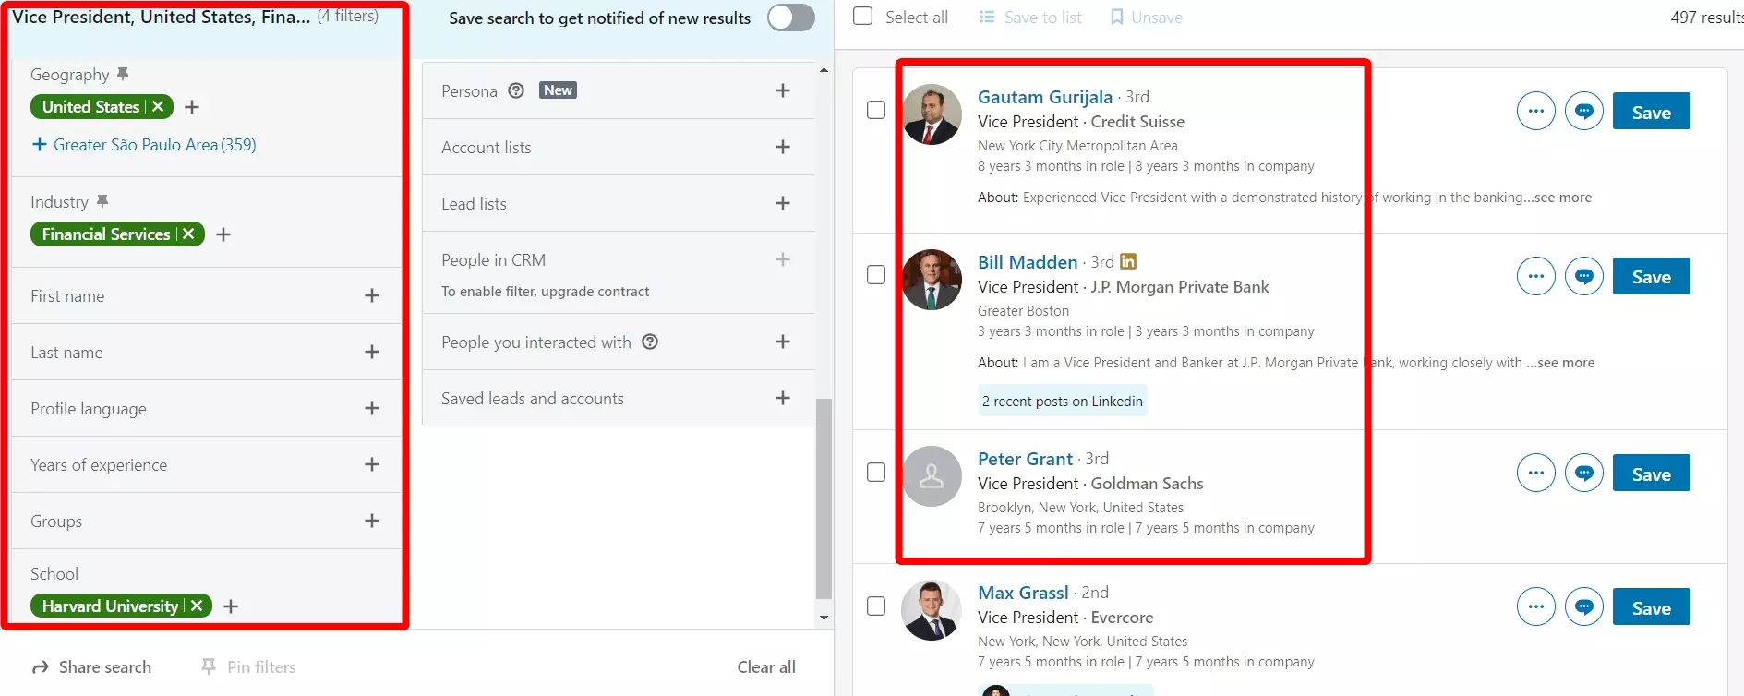Click the New badge beside Persona
The width and height of the screenshot is (1744, 696).
[558, 90]
